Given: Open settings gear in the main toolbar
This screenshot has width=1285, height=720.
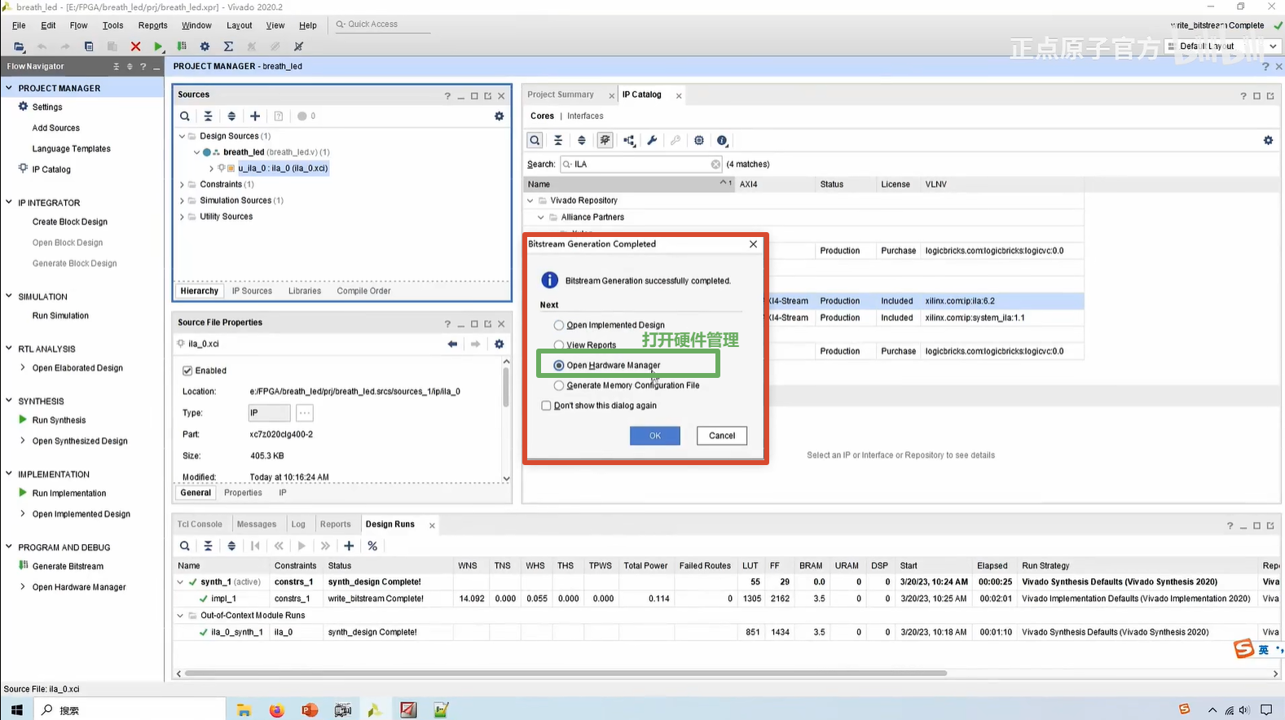Looking at the screenshot, I should [x=205, y=46].
